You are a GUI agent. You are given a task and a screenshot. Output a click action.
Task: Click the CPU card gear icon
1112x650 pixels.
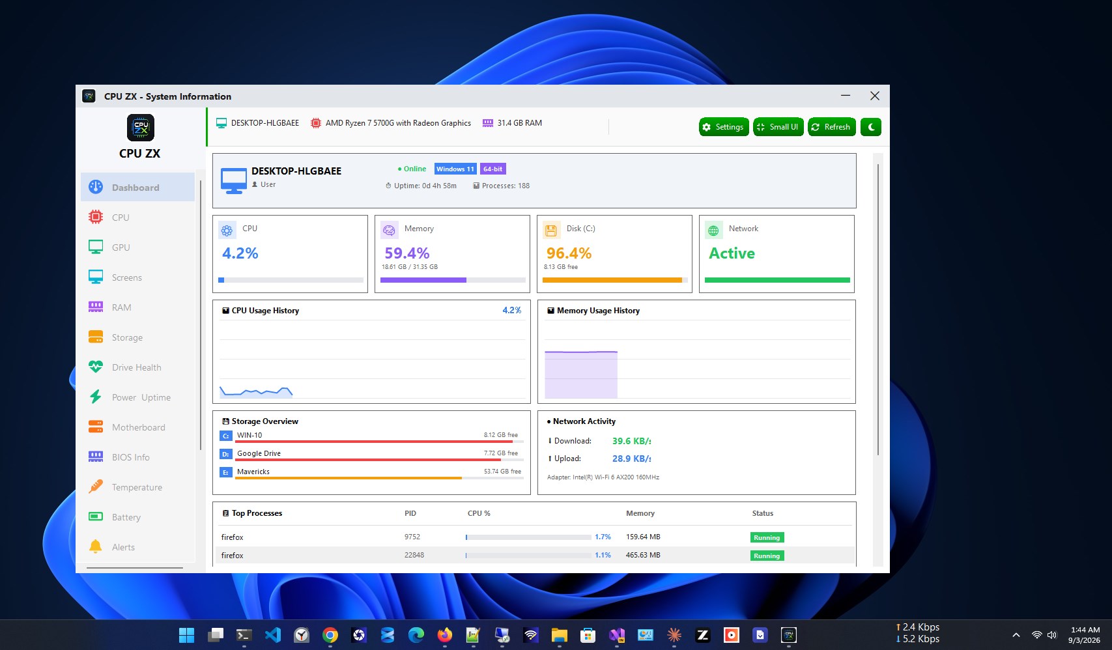pyautogui.click(x=227, y=231)
